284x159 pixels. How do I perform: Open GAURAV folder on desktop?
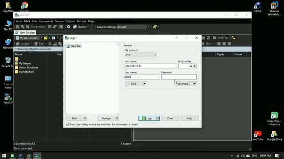[8, 7]
